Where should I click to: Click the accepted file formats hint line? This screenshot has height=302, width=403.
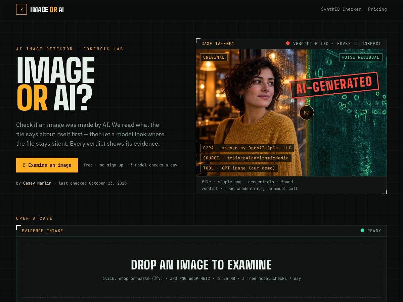pyautogui.click(x=201, y=279)
